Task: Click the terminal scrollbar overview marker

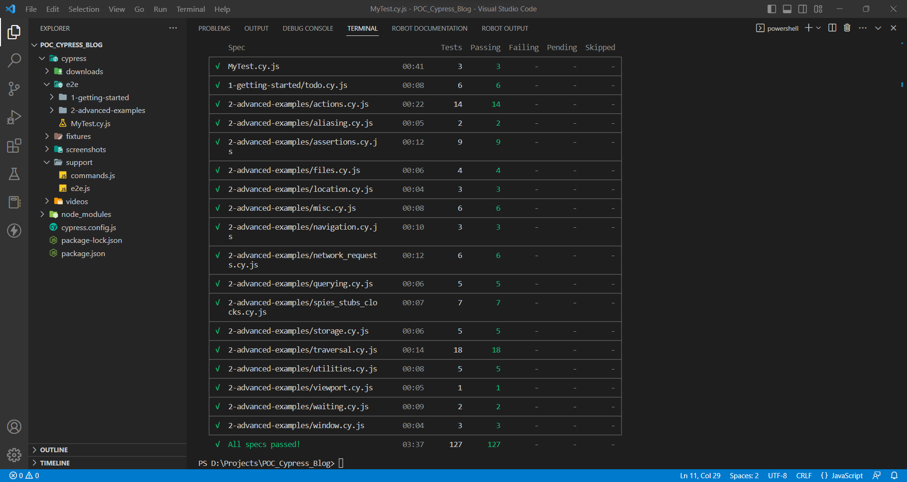Action: coord(902,85)
